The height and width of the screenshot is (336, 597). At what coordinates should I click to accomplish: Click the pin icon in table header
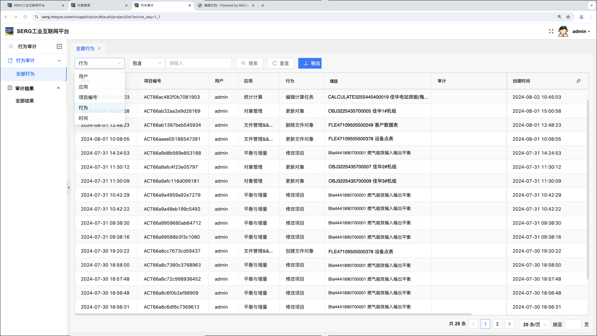[x=578, y=81]
